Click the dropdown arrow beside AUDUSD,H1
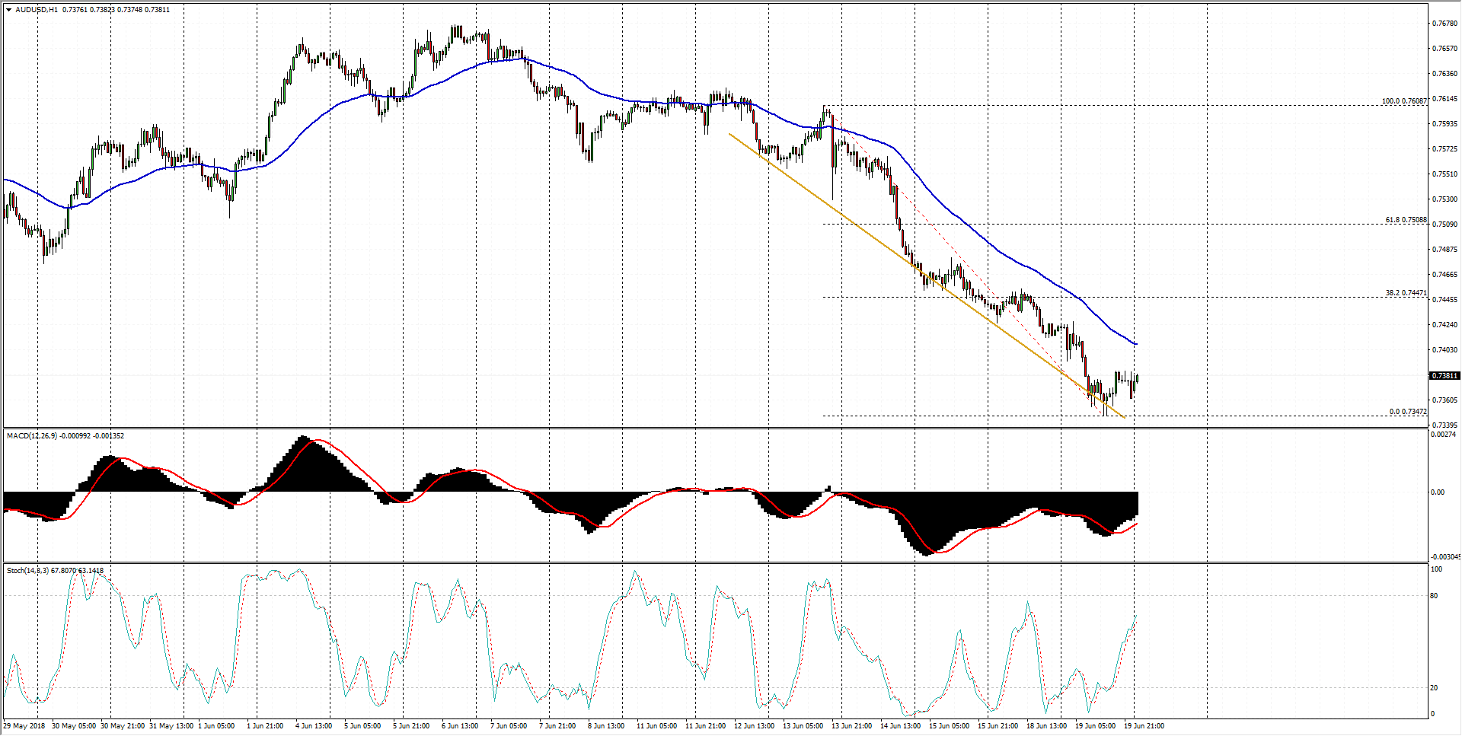Image resolution: width=1462 pixels, height=736 pixels. point(9,10)
